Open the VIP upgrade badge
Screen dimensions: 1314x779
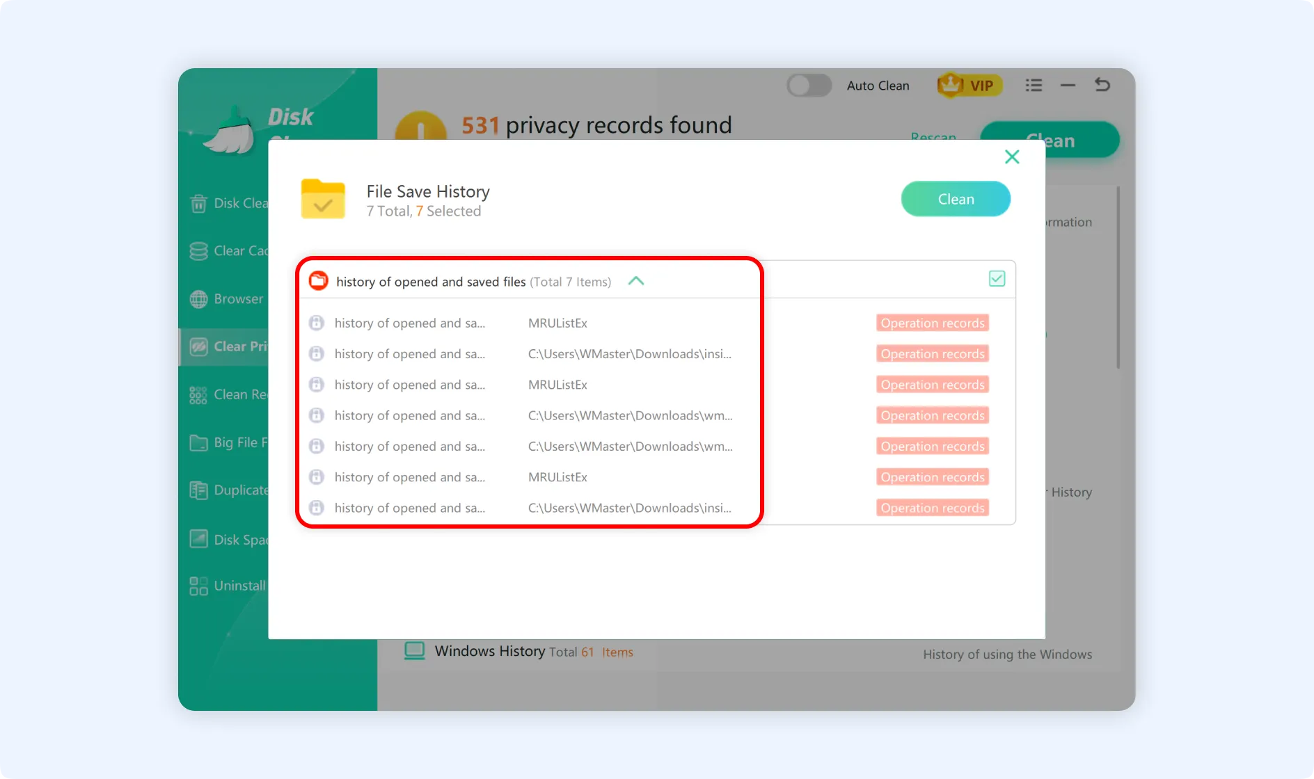pos(969,85)
